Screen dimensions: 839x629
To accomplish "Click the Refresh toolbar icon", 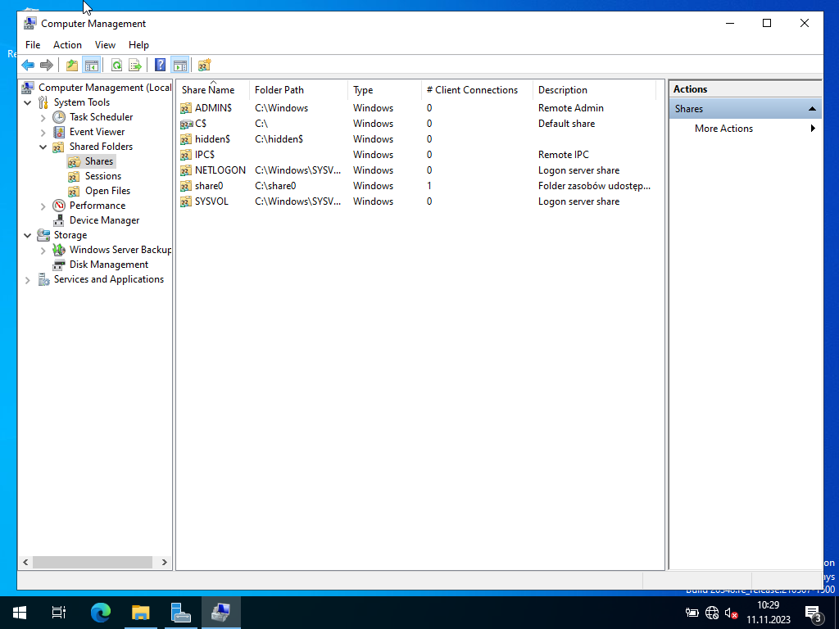I will tap(116, 66).
